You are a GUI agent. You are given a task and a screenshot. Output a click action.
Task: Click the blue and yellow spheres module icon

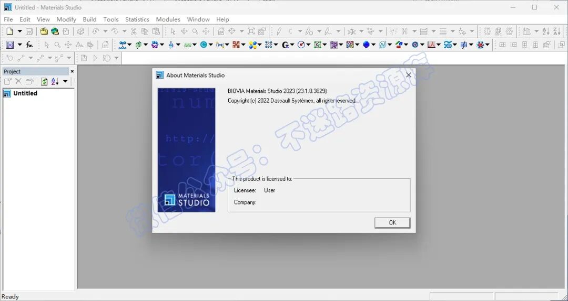[252, 45]
